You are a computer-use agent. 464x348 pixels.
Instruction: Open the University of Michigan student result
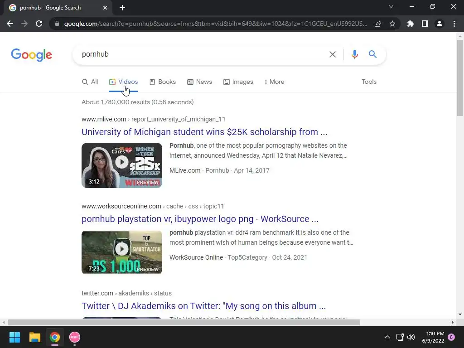tap(204, 132)
